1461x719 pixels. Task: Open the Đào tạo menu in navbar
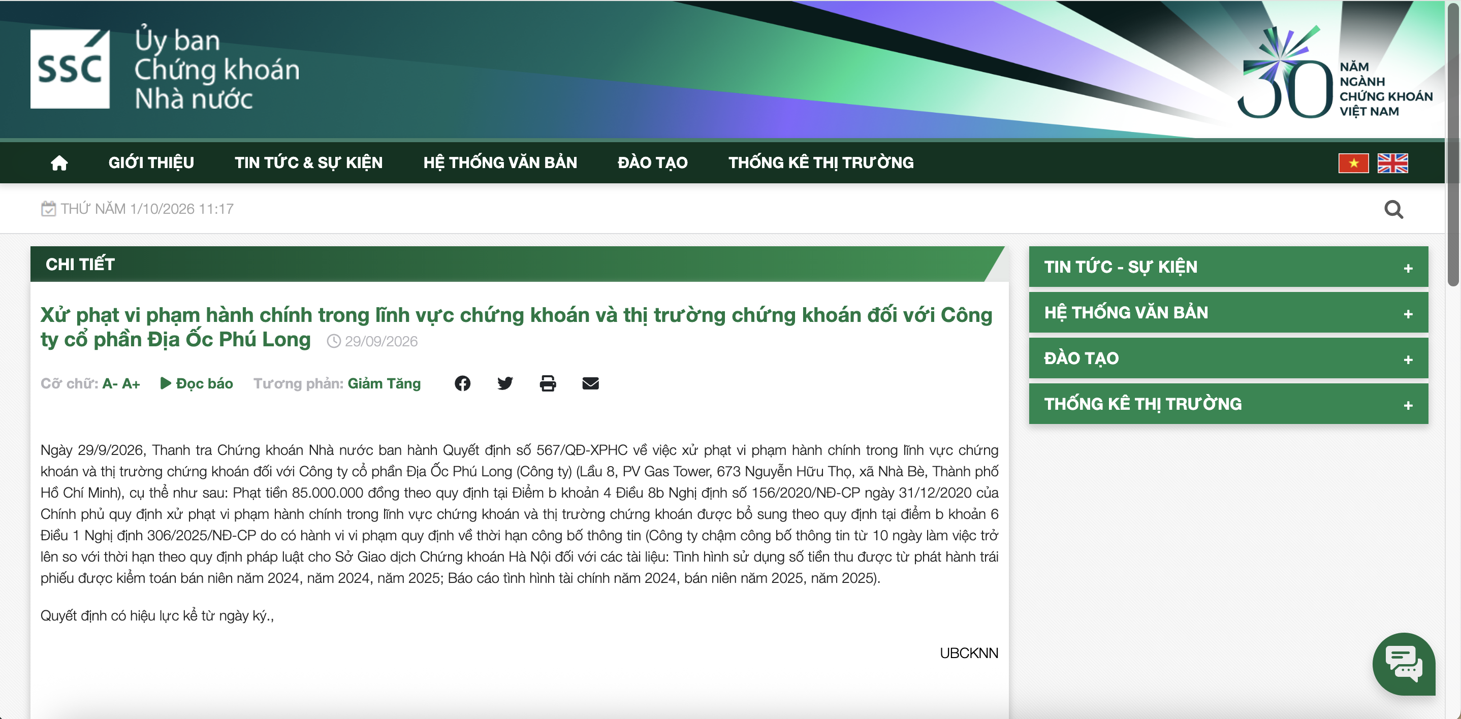[652, 162]
